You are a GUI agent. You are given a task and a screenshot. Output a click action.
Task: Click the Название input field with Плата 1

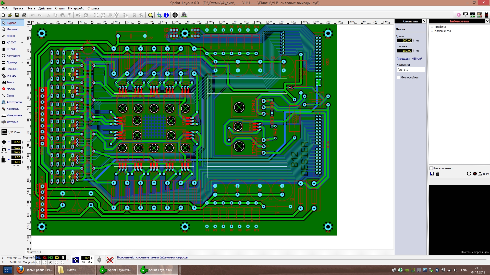(x=410, y=70)
